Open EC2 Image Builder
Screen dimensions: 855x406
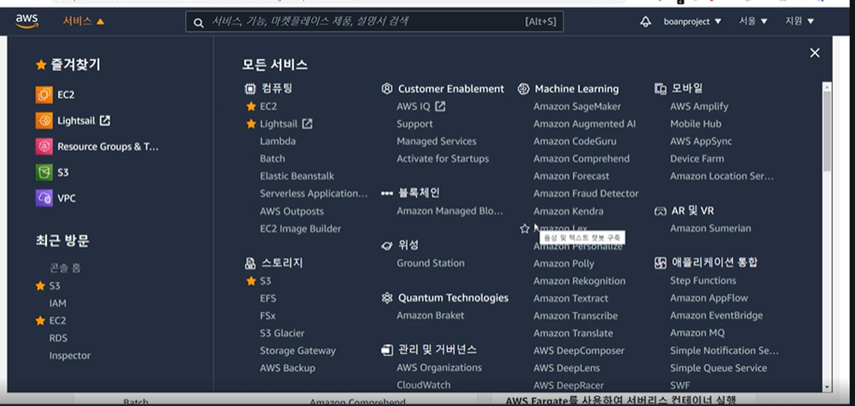(300, 229)
